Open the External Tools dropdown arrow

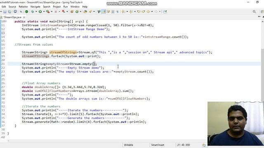(x=67, y=12)
